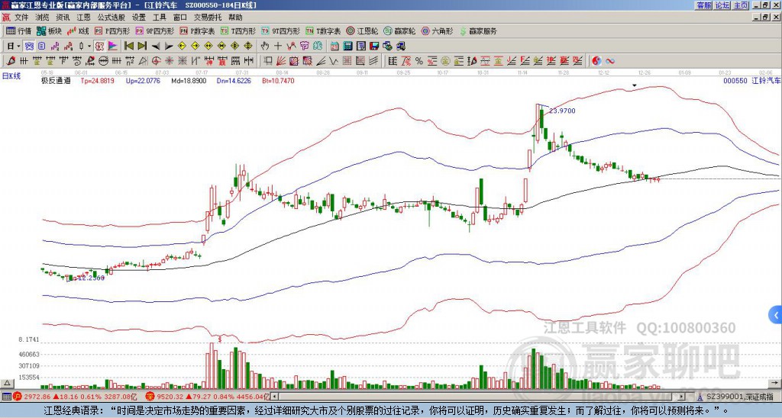The height and width of the screenshot is (418, 782).
Task: Open the 浏览 menu
Action: click(x=43, y=18)
